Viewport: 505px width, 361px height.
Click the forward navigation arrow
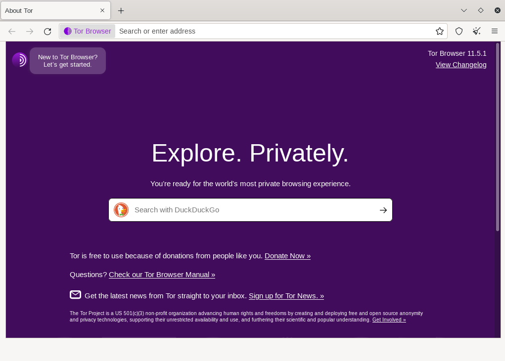30,31
